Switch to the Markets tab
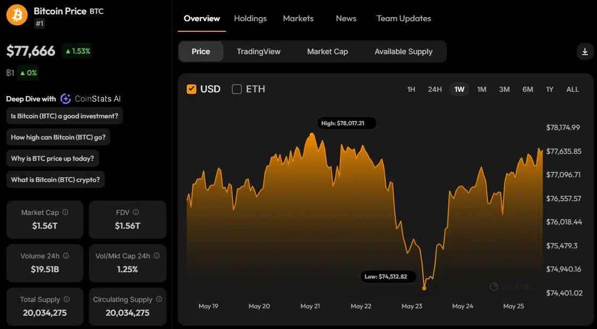Screen dimensions: 597x329 (x=298, y=19)
